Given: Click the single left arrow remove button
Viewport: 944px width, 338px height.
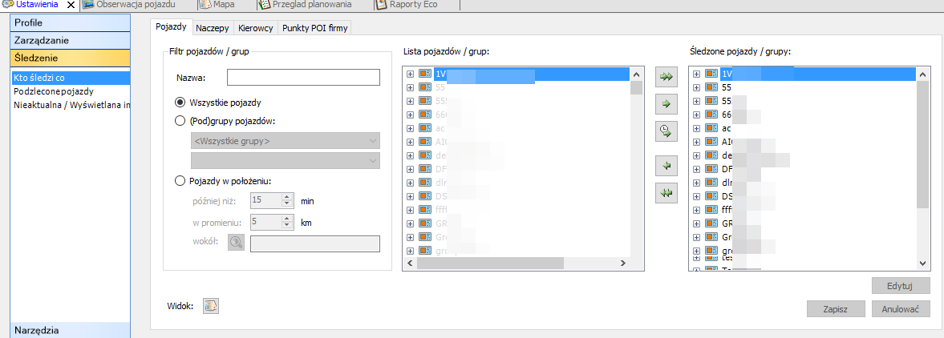Looking at the screenshot, I should (666, 166).
